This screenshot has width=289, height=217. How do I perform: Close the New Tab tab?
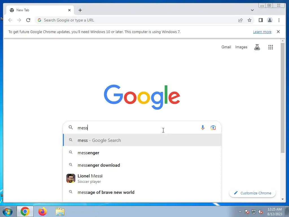click(69, 10)
